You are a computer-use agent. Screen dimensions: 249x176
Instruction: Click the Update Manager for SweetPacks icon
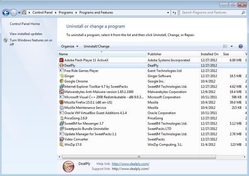pyautogui.click(x=61, y=134)
